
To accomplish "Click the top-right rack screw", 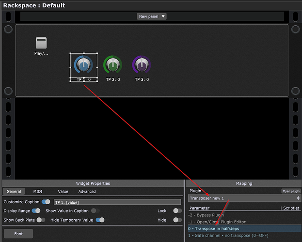I will 294,30.
